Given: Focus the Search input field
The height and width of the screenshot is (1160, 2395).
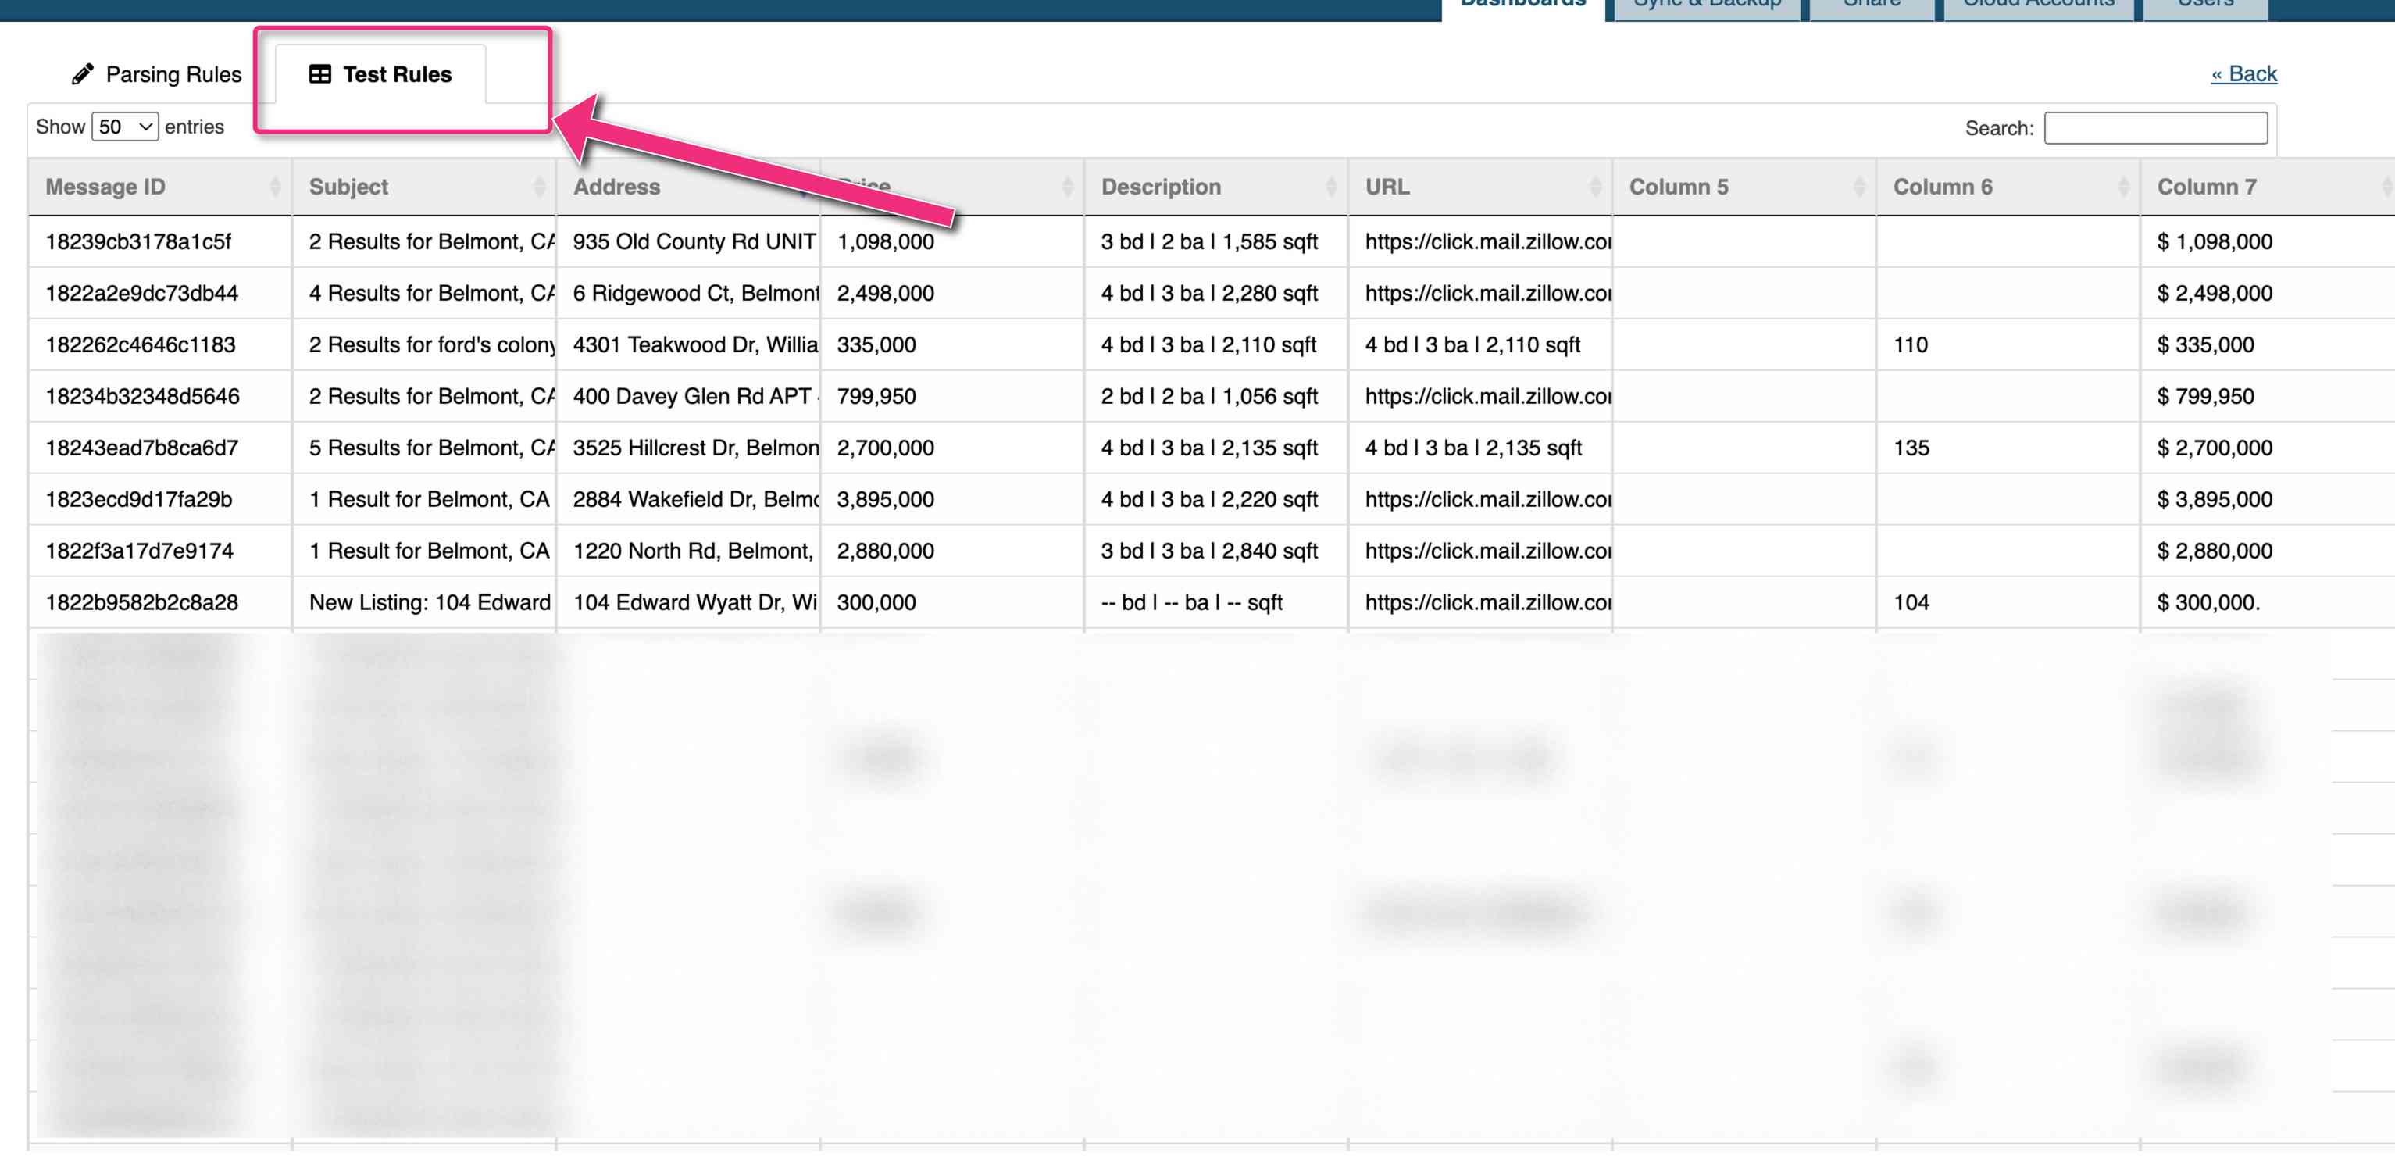Looking at the screenshot, I should (x=2155, y=128).
